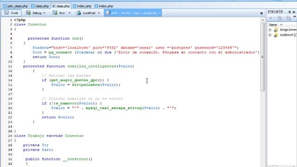Click the '!is_numeric($valor)' condition
The width and height of the screenshot is (297, 167).
click(74, 103)
